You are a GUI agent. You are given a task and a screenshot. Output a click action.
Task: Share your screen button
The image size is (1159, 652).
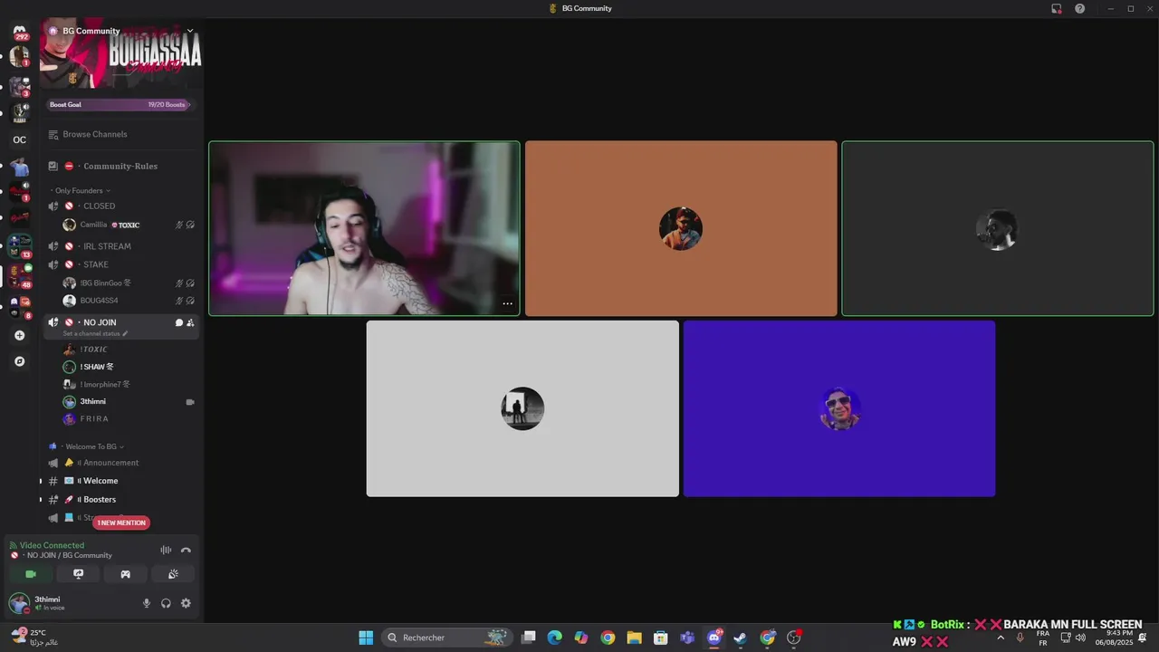79,574
